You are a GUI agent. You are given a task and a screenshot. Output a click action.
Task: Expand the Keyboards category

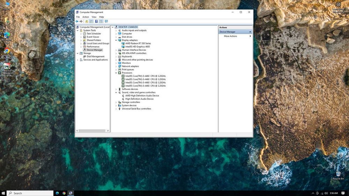coord(116,57)
